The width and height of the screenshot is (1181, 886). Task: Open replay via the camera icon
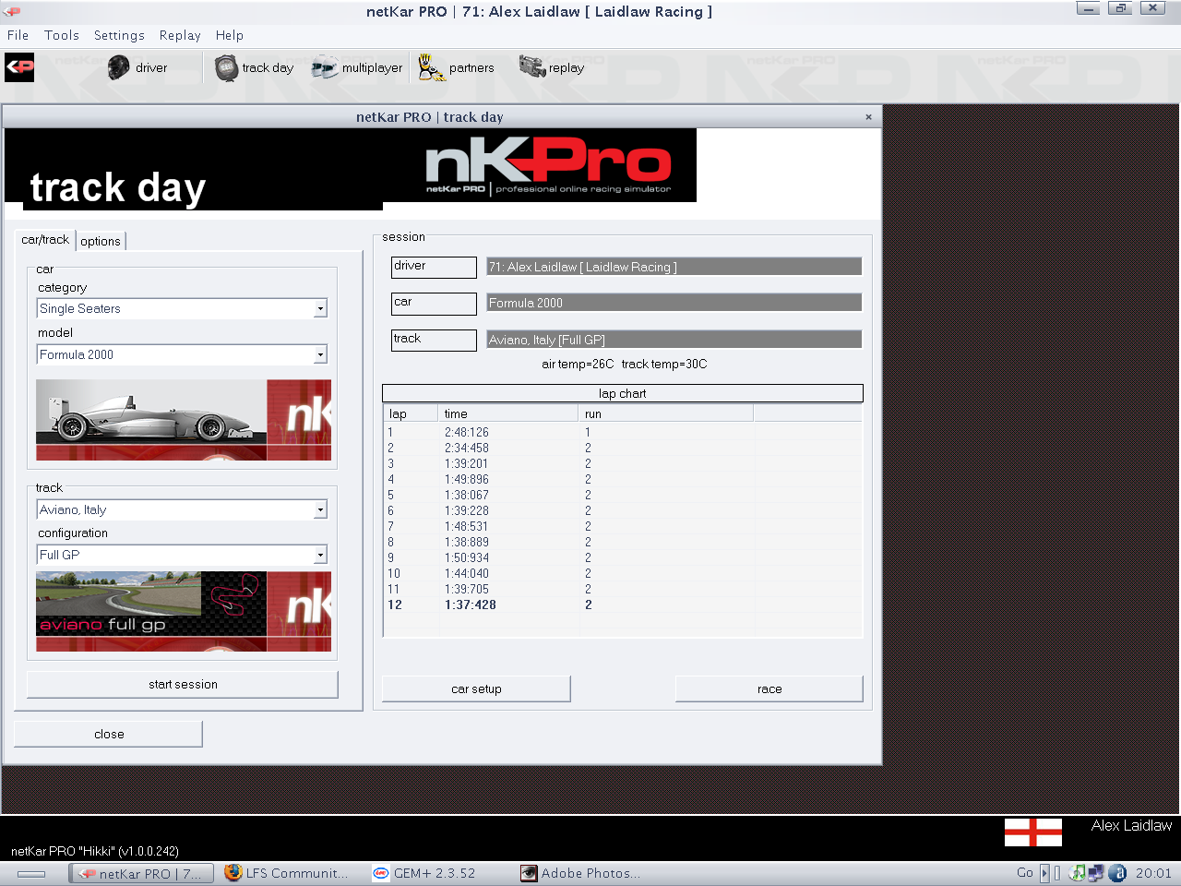(552, 67)
